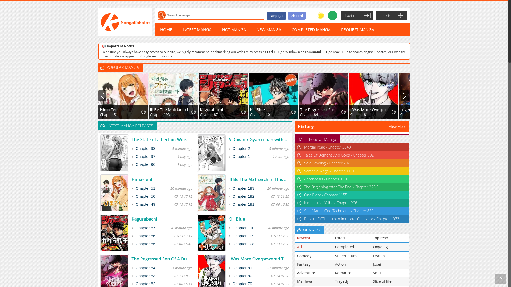
Task: Click arrow icon beside One Piece entry
Action: 299,195
